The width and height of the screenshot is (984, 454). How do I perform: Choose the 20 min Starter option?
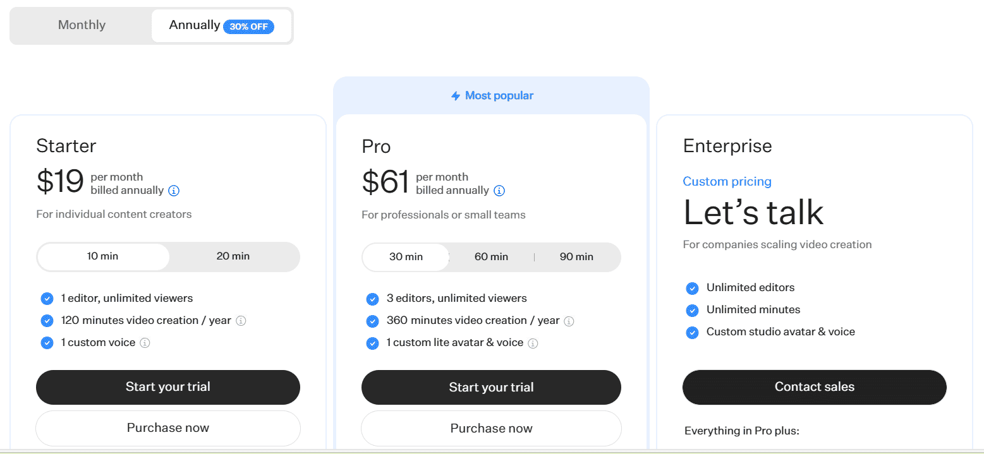point(233,256)
